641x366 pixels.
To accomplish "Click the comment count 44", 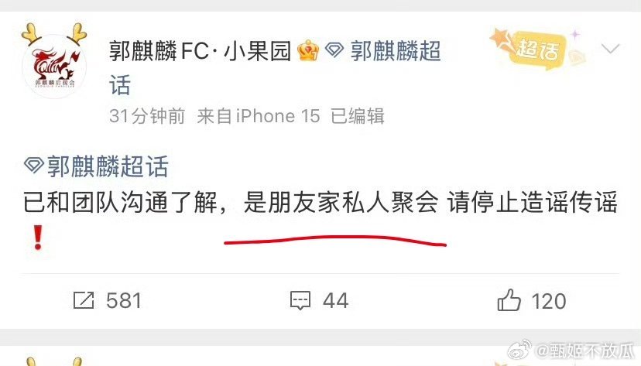I will pos(335,301).
